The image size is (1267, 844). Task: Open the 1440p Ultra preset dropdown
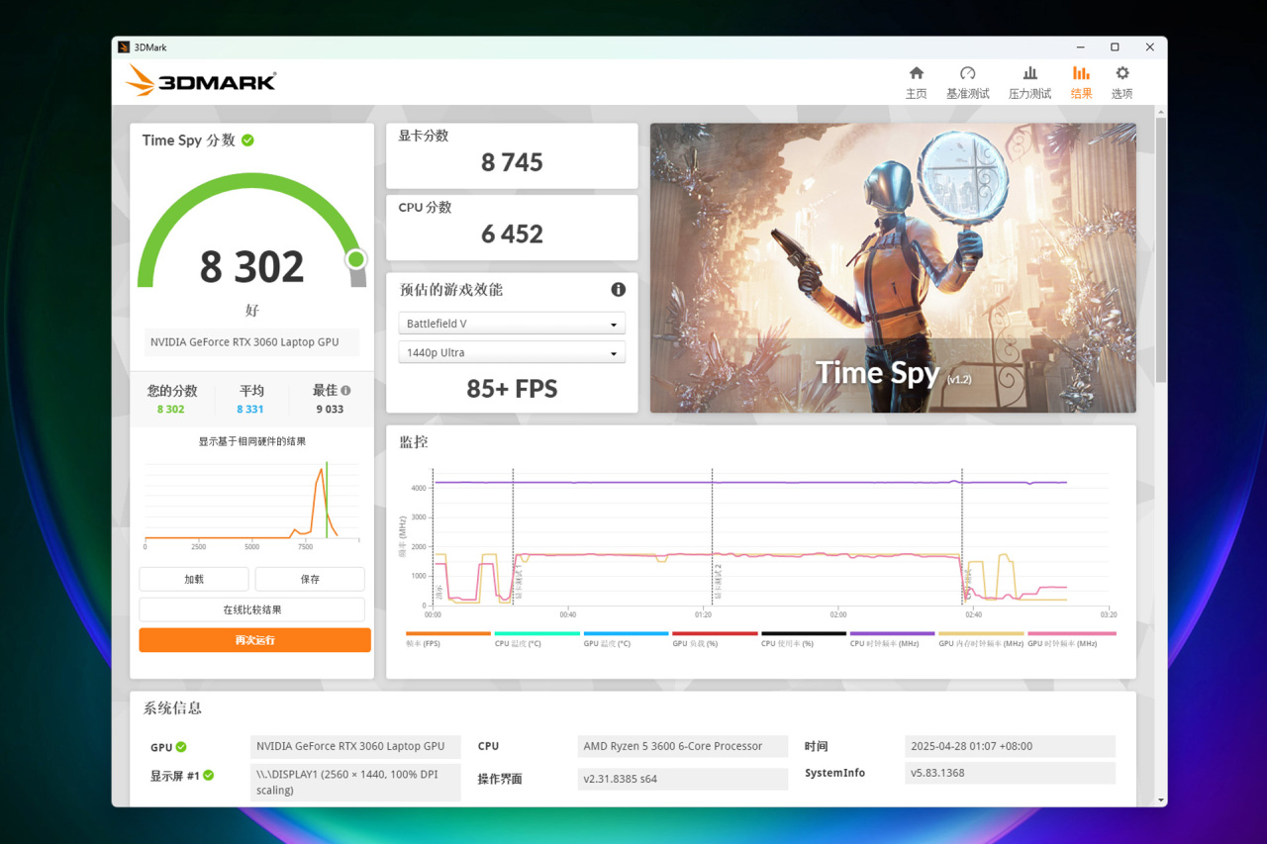(x=512, y=352)
